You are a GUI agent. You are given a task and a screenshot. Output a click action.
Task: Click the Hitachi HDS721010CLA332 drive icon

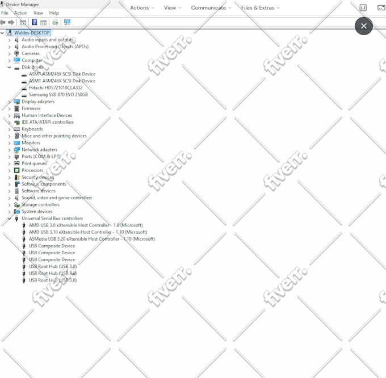24,88
